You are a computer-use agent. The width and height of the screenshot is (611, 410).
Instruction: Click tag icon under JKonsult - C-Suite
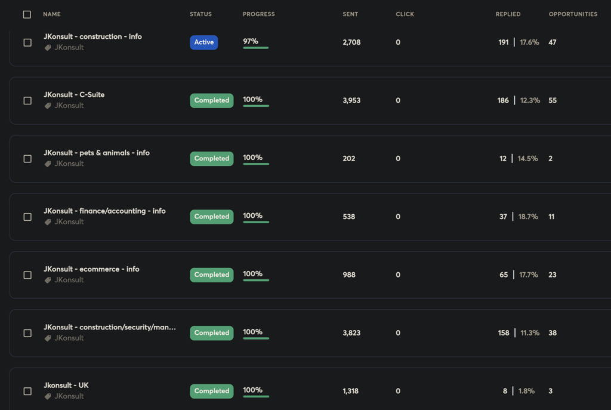pyautogui.click(x=48, y=106)
